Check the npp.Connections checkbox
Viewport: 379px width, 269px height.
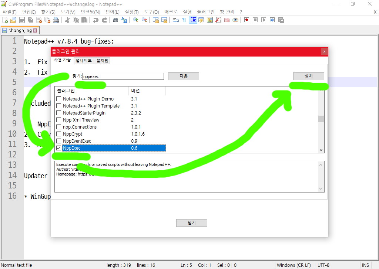point(59,127)
